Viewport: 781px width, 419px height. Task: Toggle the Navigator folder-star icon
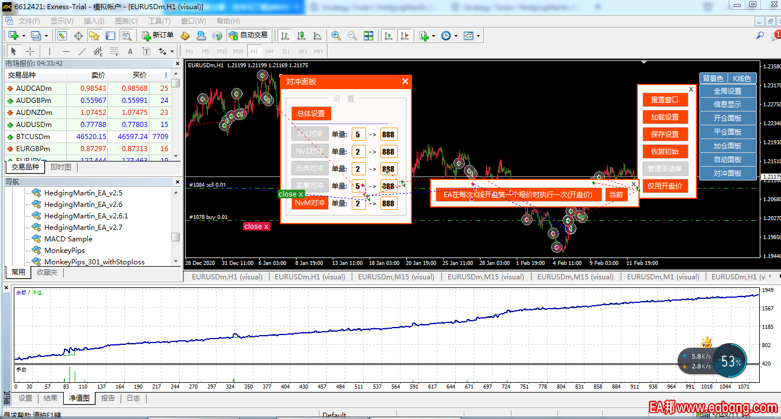point(94,36)
